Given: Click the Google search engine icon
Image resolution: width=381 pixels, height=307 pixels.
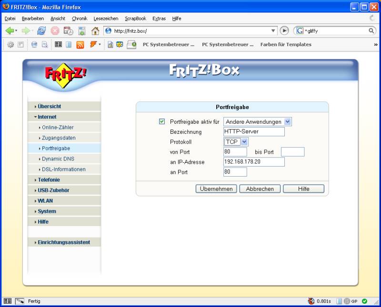Looking at the screenshot, I should (x=300, y=31).
